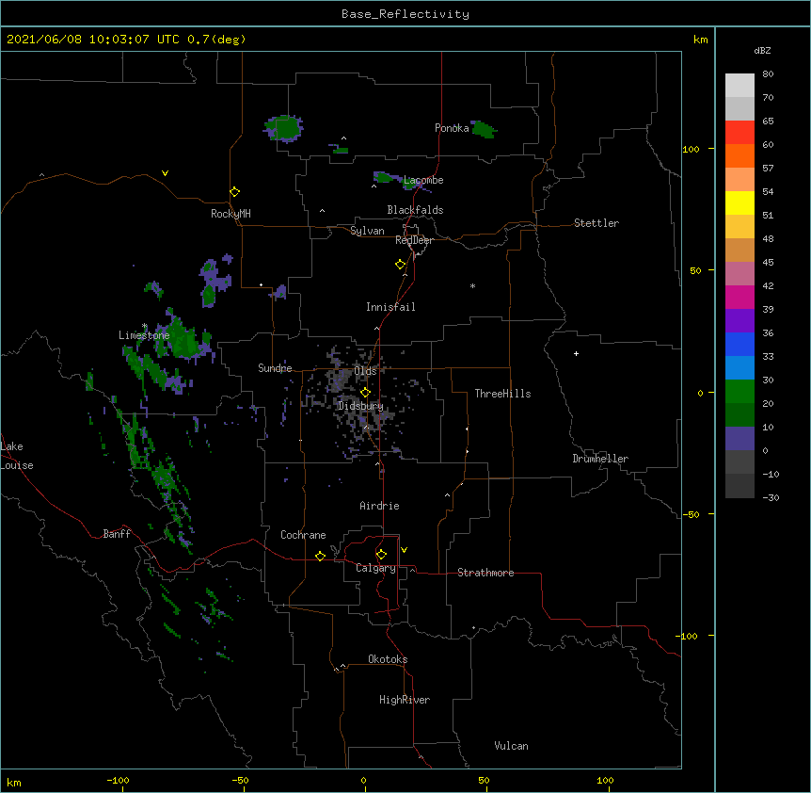Click the Okotoks town label
The height and width of the screenshot is (793, 811).
(388, 659)
